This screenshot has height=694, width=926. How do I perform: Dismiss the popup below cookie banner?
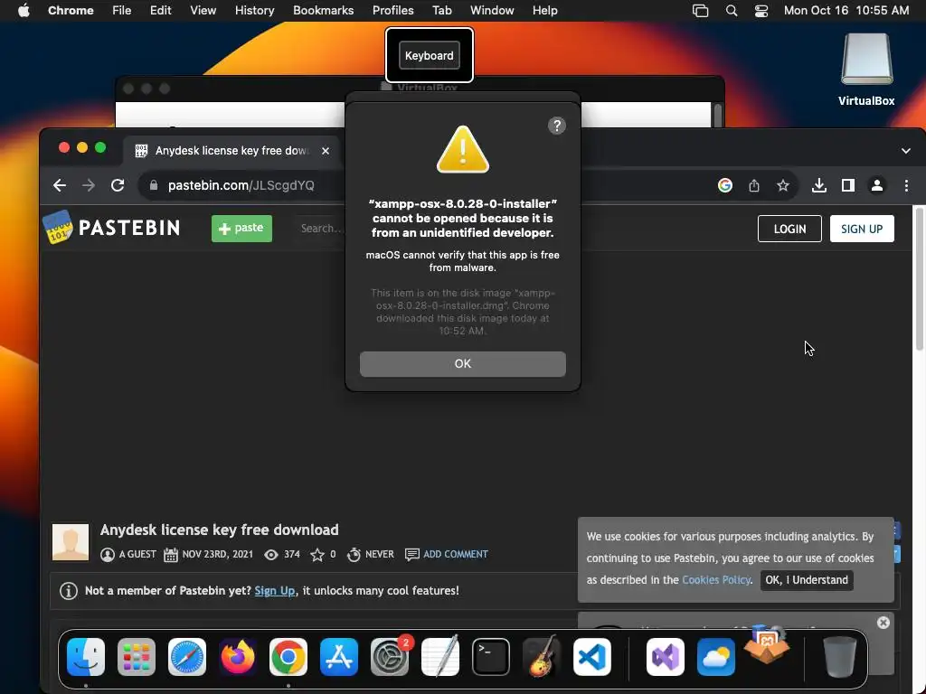[x=883, y=623]
